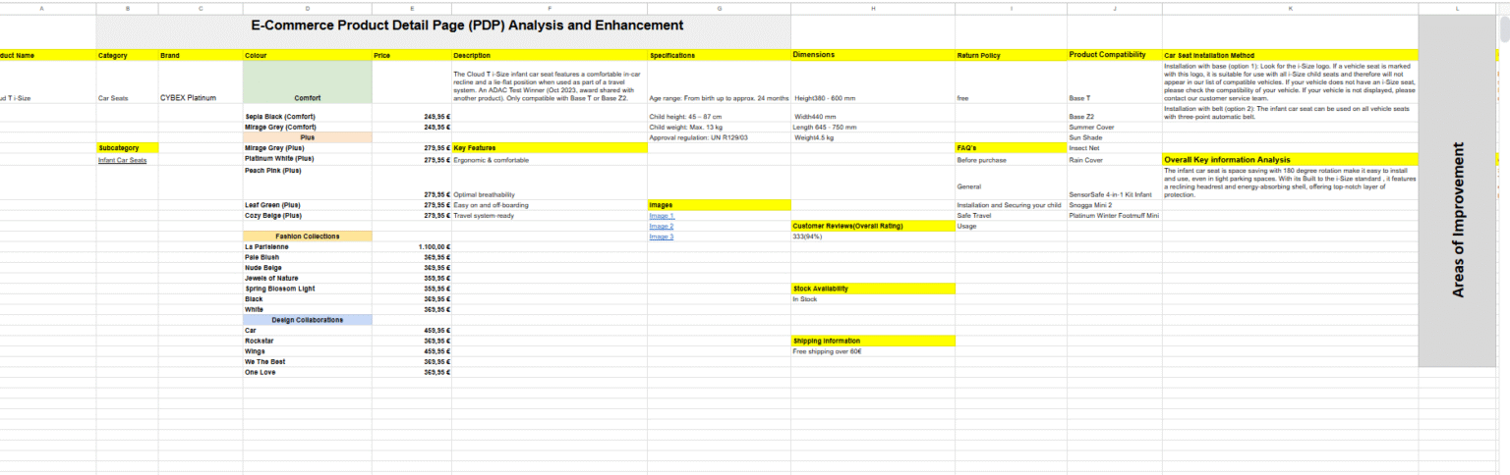Open the Image 1 hyperlink

[x=662, y=216]
